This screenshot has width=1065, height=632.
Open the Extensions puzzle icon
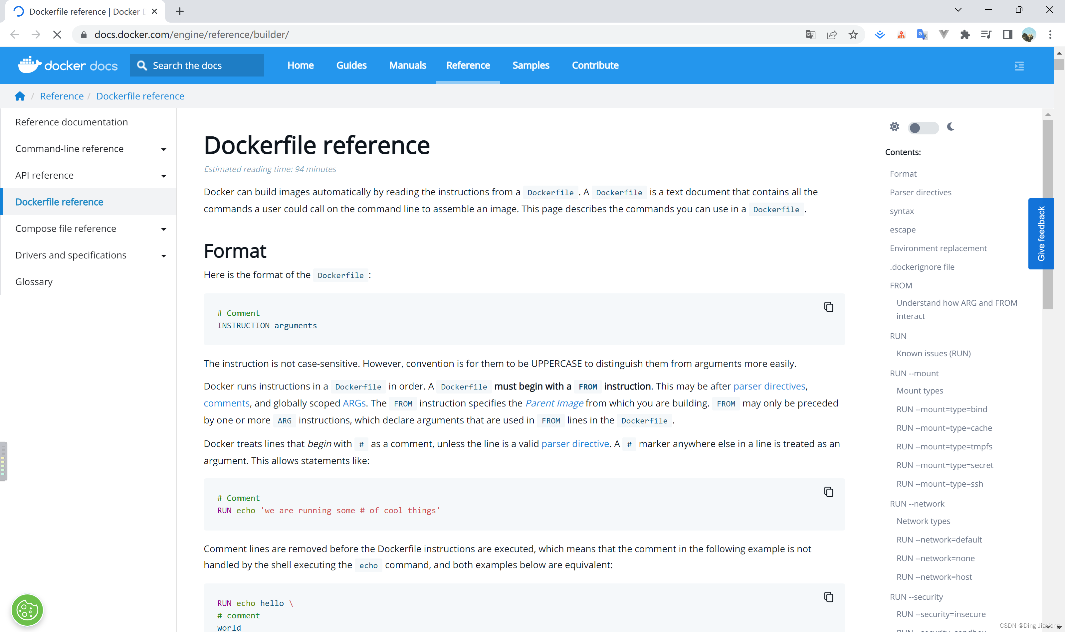tap(965, 35)
